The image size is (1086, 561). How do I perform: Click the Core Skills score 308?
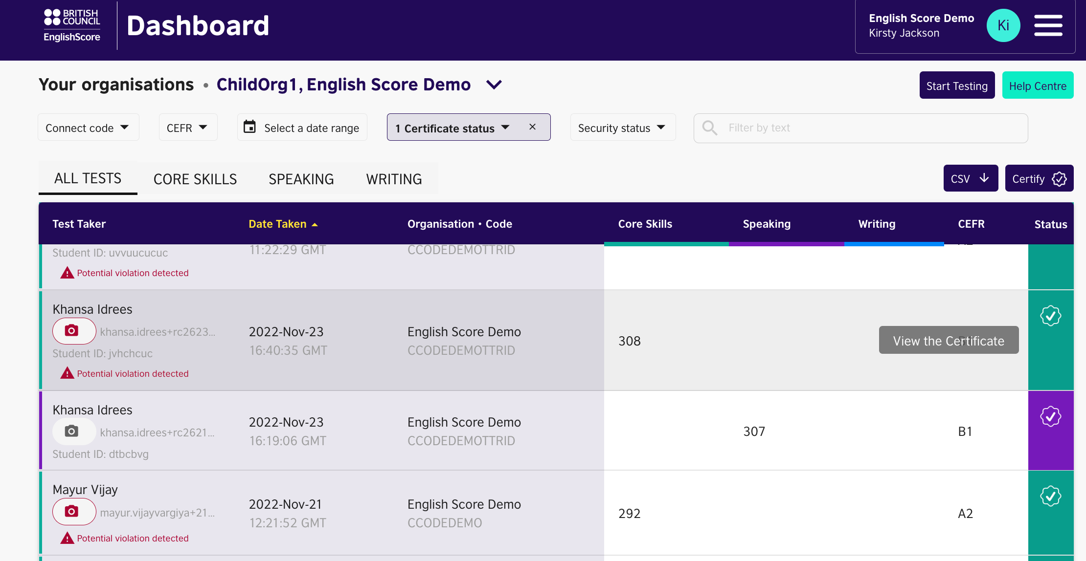[x=630, y=341]
